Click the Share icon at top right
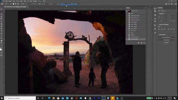Image resolution: width=178 pixels, height=100 pixels. tap(176, 4)
